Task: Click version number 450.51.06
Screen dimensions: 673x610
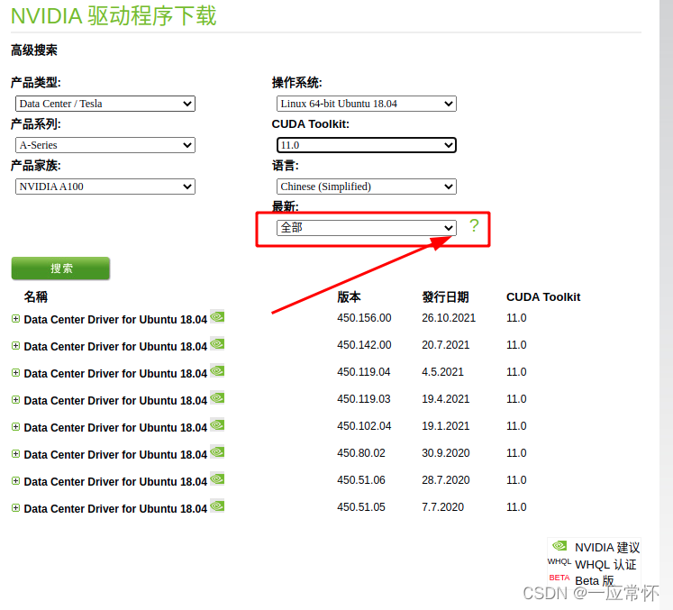Action: pos(361,480)
